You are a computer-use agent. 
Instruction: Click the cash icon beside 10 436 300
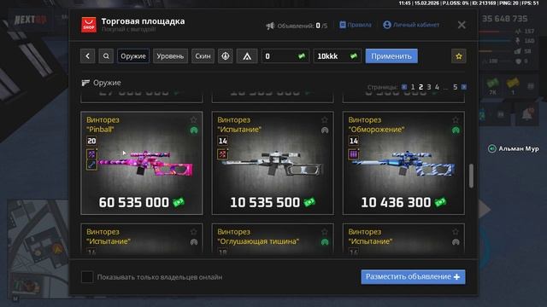coord(440,202)
